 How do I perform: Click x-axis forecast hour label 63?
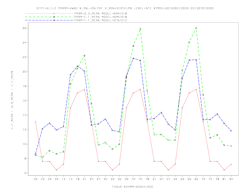coord(182,179)
